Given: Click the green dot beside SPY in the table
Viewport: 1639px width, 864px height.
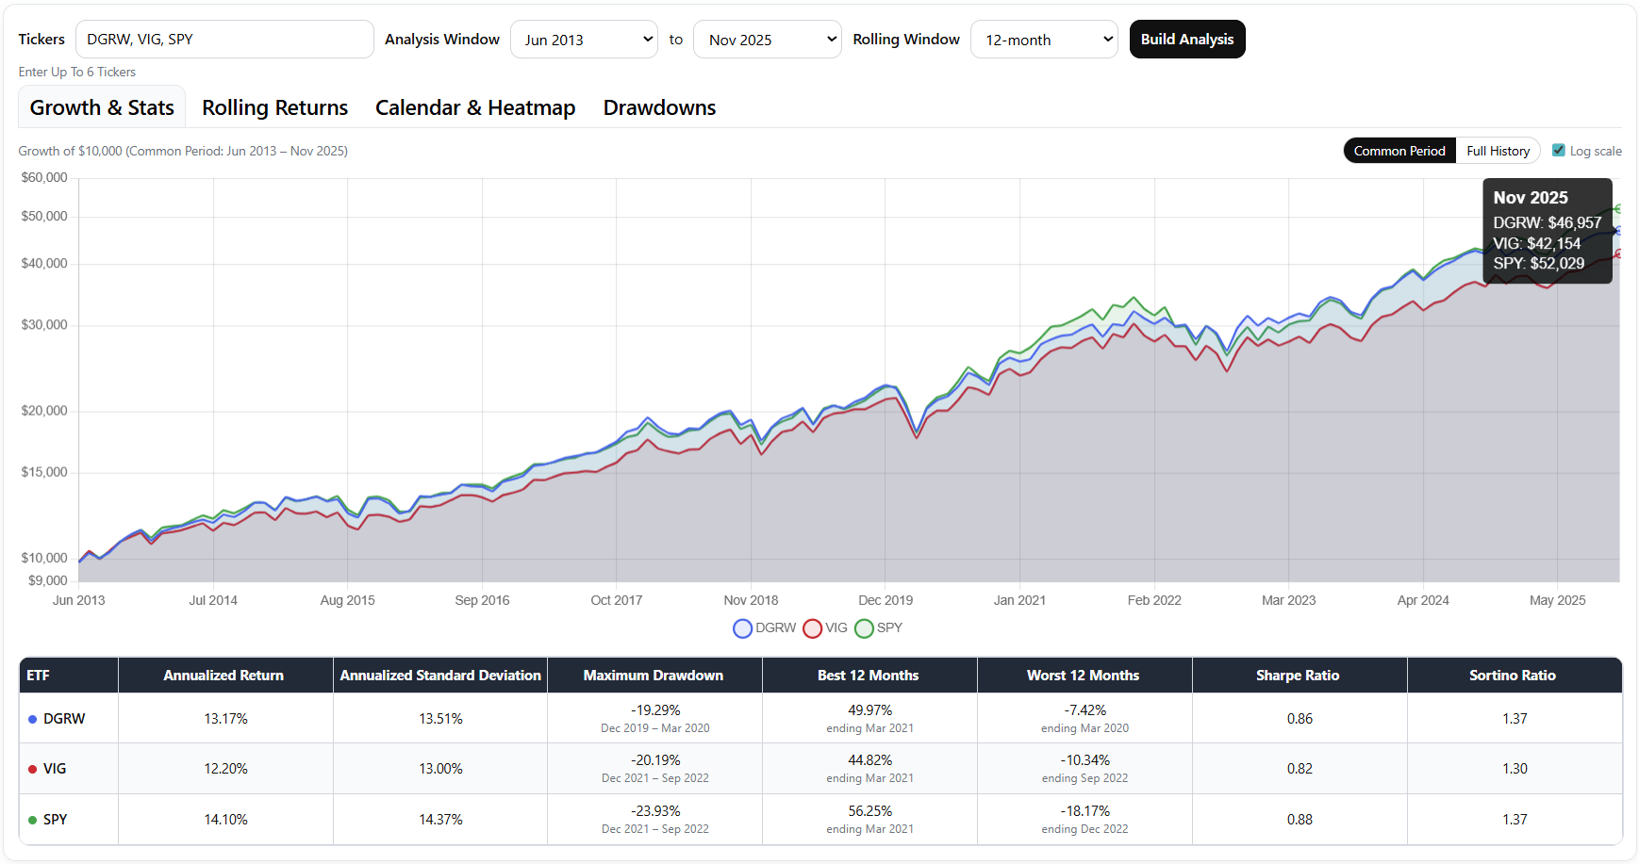Looking at the screenshot, I should [31, 820].
